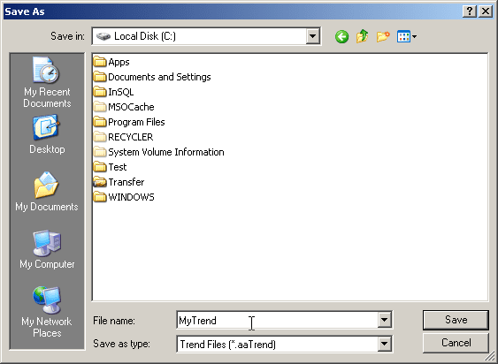The height and width of the screenshot is (364, 498).
Task: Open the Save as type dropdown
Action: pos(384,344)
